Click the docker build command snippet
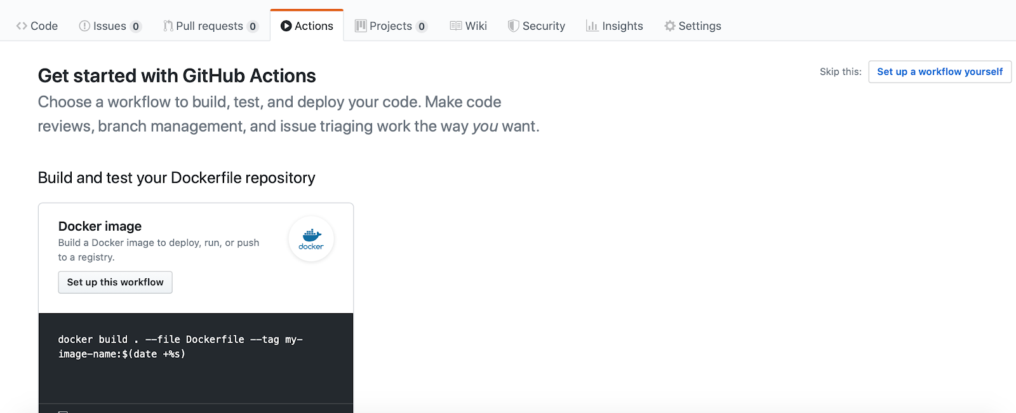The height and width of the screenshot is (413, 1016). point(180,347)
